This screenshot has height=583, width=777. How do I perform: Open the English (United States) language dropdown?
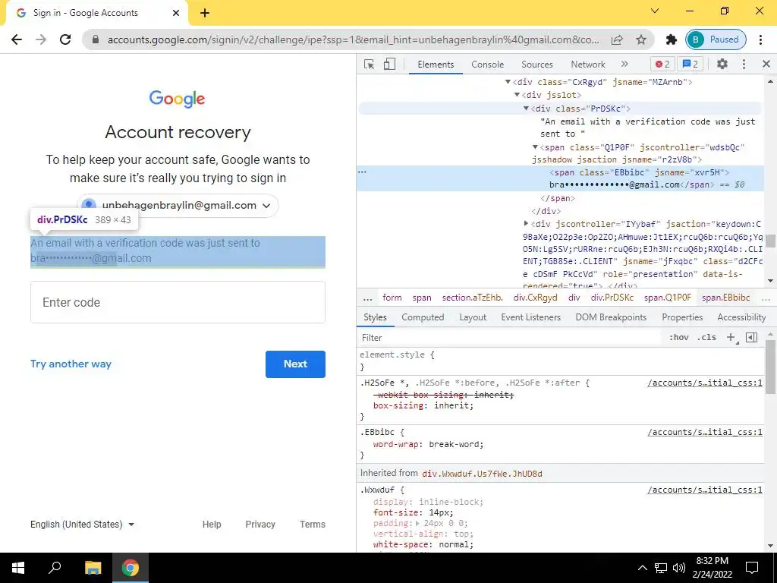point(82,525)
